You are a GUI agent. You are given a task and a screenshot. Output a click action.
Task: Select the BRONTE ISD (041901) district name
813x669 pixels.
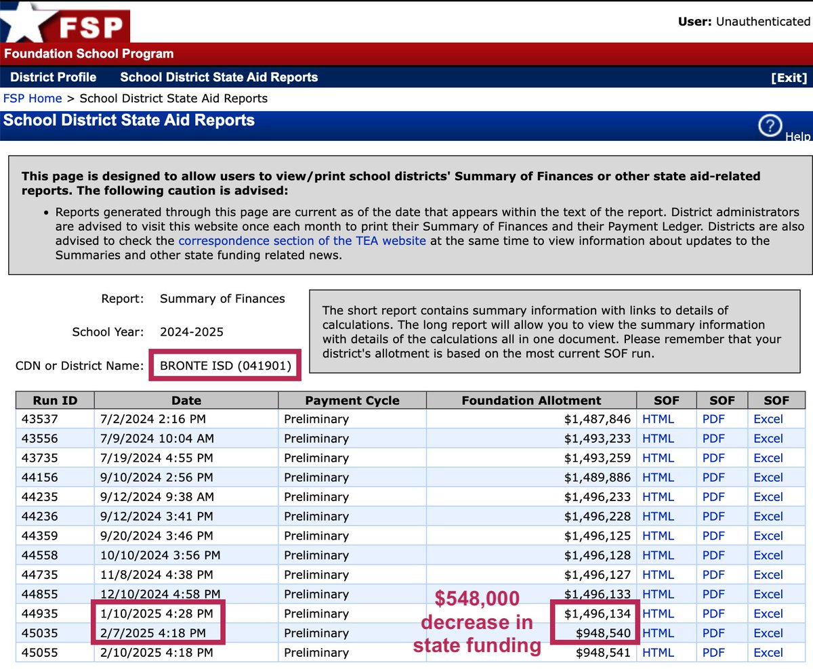(226, 366)
